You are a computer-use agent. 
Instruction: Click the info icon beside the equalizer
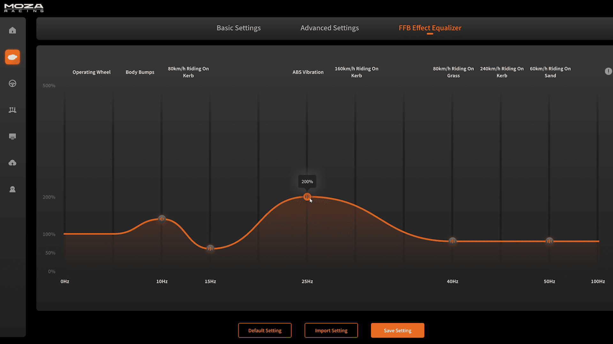coord(608,71)
